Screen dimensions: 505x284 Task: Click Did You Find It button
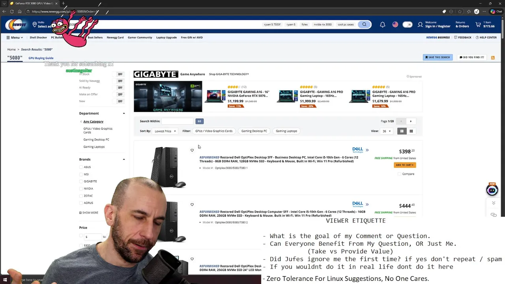472,57
